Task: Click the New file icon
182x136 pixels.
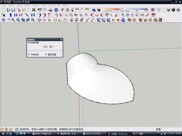Action: tap(4, 10)
